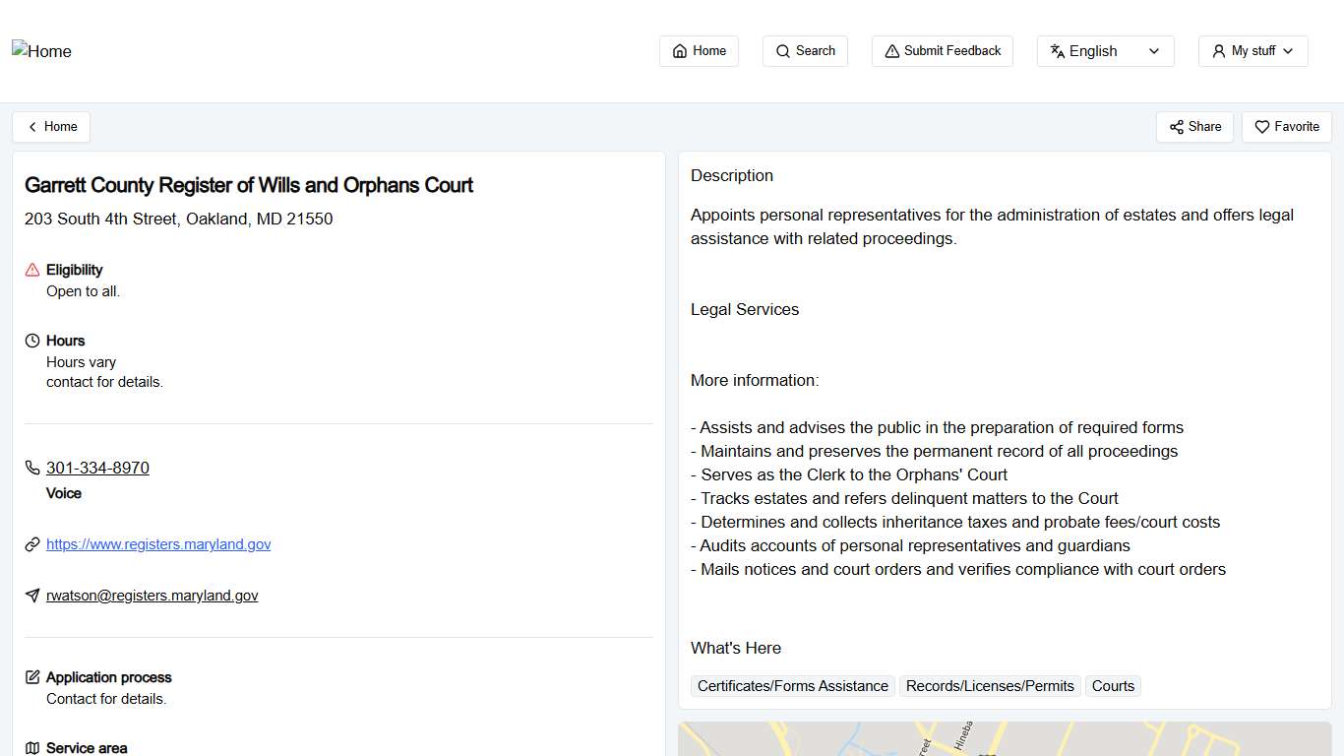The image size is (1344, 756).
Task: Select the Home navigation item
Action: click(x=699, y=50)
